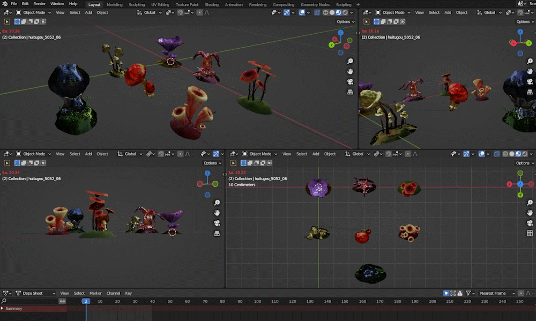Viewport: 536px width, 321px height.
Task: Click the Blender logo icon in menu bar
Action: point(4,4)
